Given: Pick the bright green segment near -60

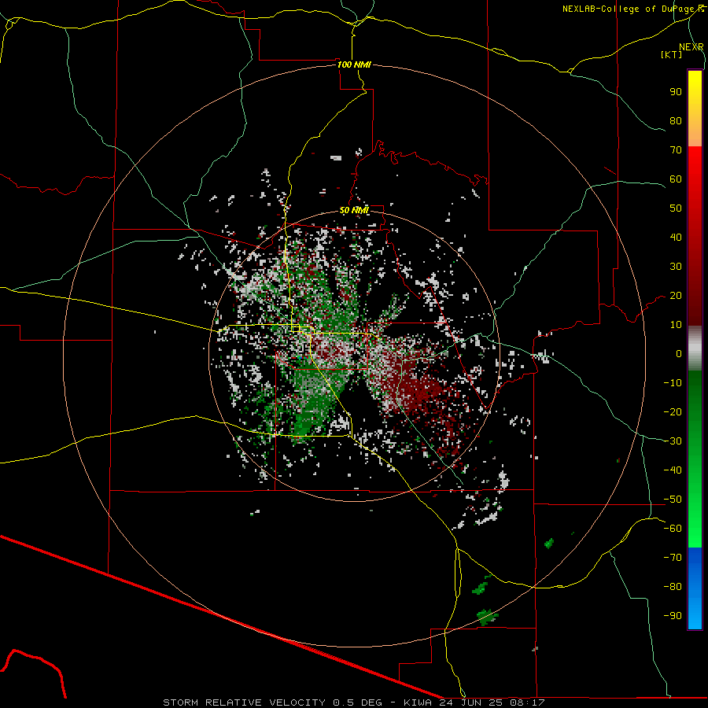Looking at the screenshot, I should pos(695,529).
